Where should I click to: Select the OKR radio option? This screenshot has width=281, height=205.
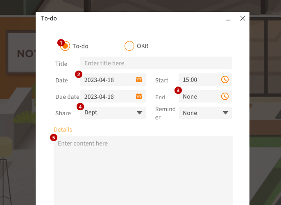point(129,46)
